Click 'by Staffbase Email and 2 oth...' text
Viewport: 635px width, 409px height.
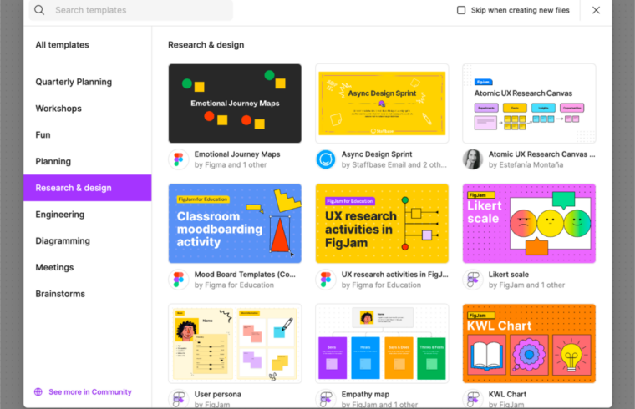click(394, 165)
